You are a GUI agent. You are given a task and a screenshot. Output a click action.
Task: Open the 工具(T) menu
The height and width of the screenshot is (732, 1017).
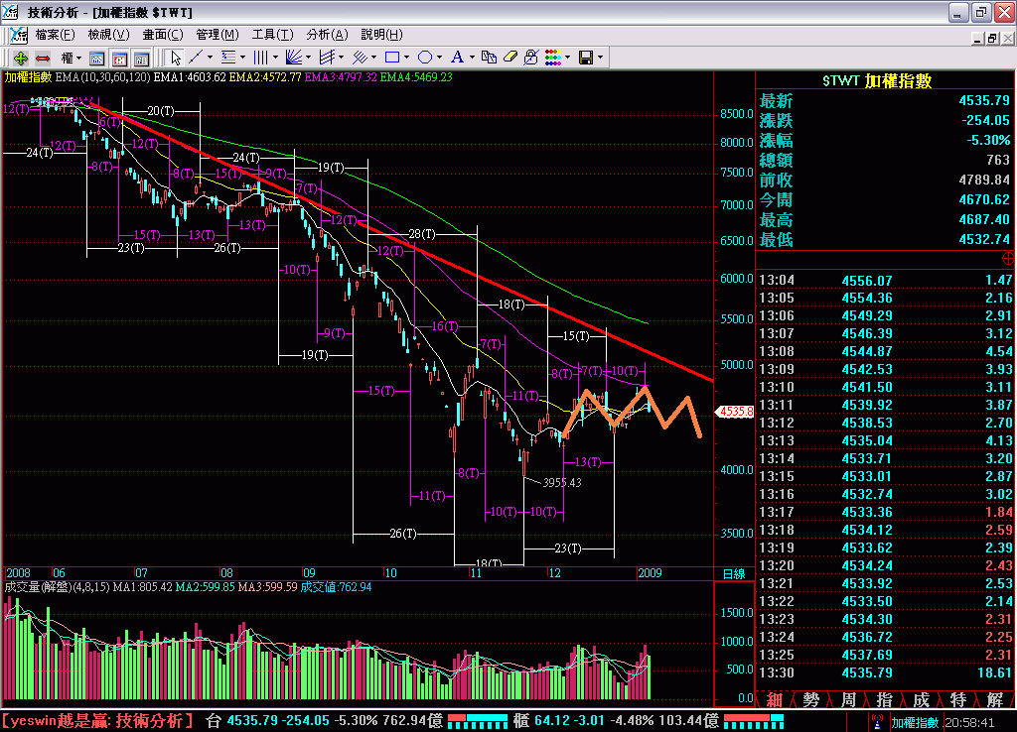[272, 35]
